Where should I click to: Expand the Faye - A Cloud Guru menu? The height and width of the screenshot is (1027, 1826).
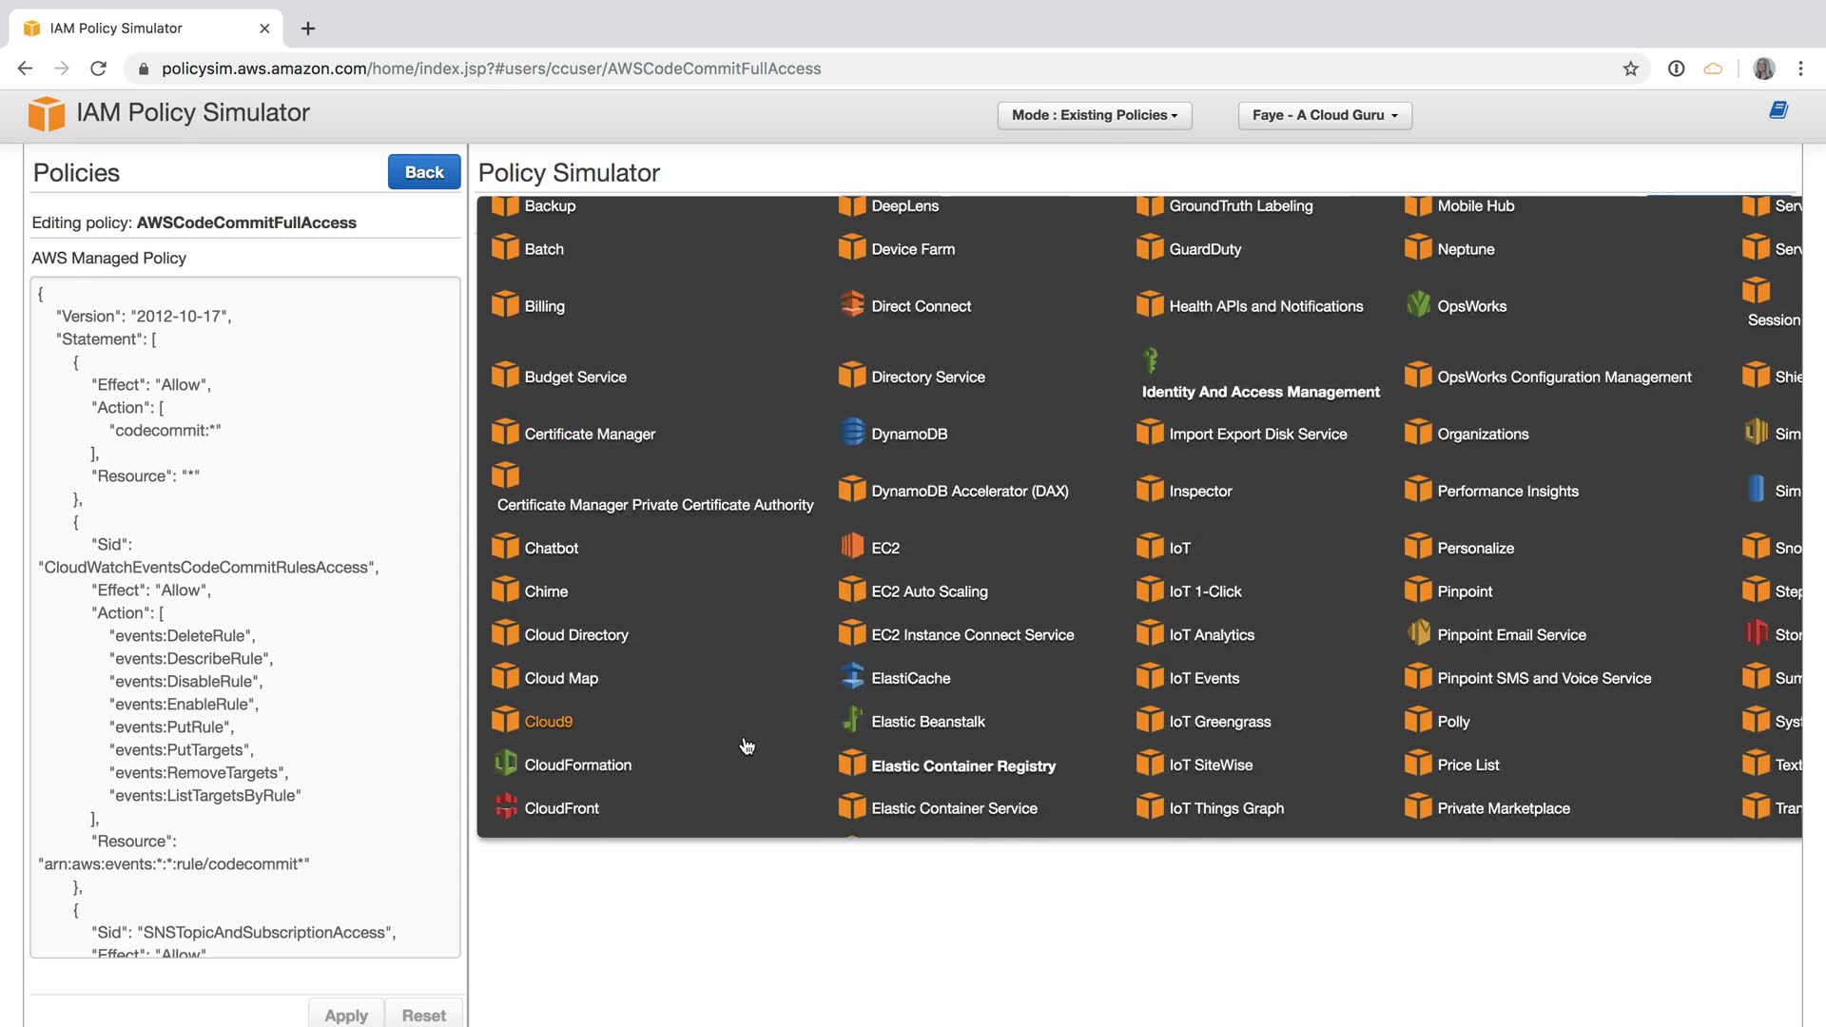click(x=1324, y=115)
